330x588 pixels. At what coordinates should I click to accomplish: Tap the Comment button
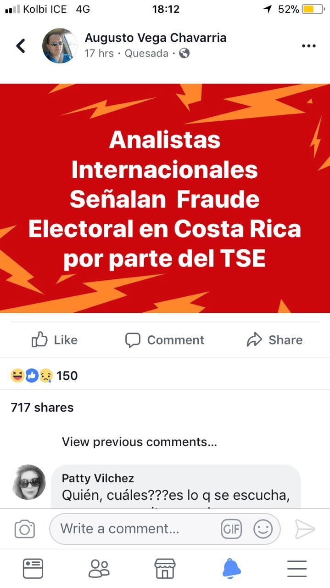click(165, 340)
